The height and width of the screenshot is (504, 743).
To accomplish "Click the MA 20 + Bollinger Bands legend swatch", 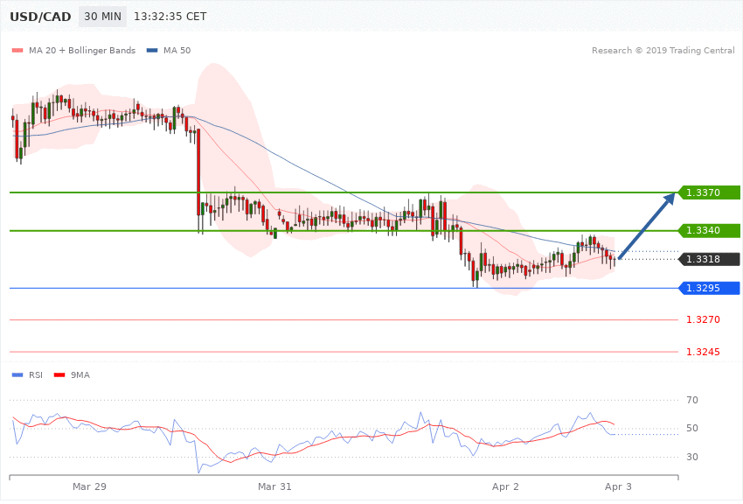I will 17,50.
